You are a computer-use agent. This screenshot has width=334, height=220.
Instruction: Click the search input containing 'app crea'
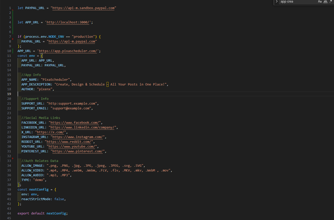(x=297, y=2)
